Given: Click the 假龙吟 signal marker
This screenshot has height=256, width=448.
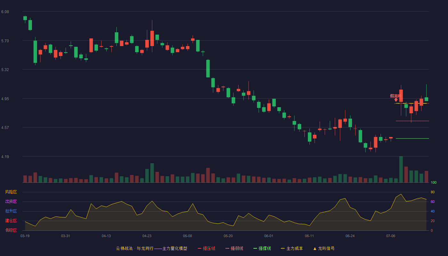Looking at the screenshot, I should pyautogui.click(x=396, y=98).
